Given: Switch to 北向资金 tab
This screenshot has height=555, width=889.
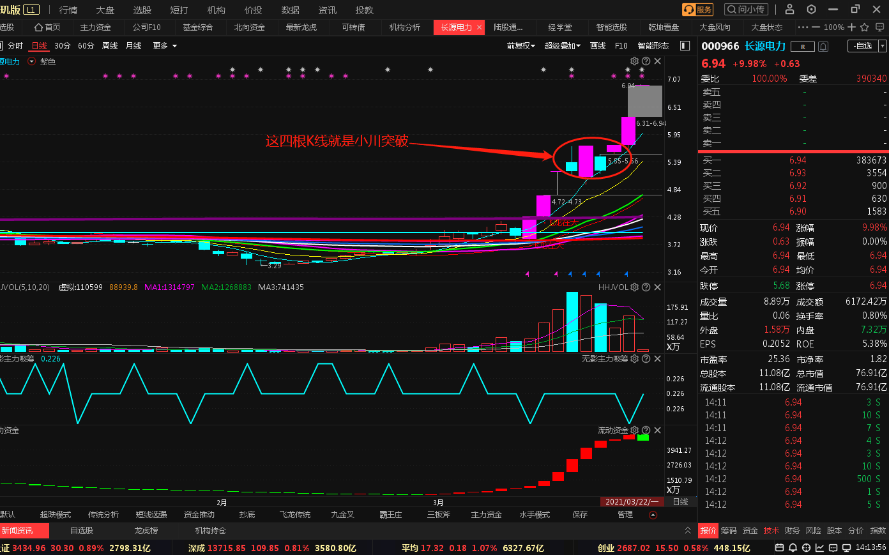Looking at the screenshot, I should 249,27.
